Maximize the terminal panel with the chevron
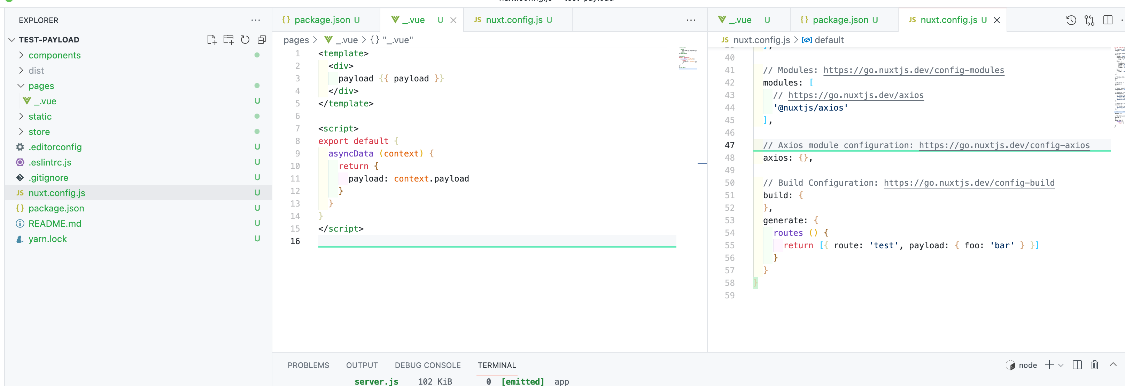This screenshot has width=1125, height=386. coord(1113,365)
